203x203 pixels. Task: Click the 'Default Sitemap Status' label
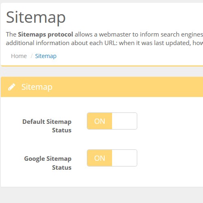pos(47,126)
